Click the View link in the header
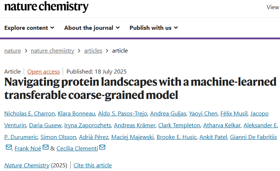280x171 pixels. point(273,7)
